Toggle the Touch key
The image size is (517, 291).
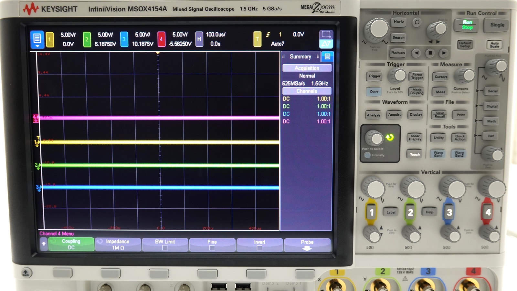(x=415, y=154)
